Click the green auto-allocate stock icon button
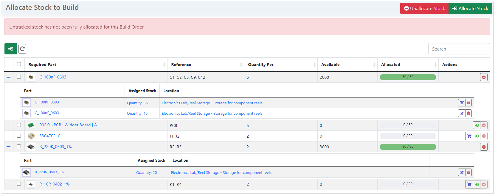The height and width of the screenshot is (195, 495). click(x=11, y=49)
